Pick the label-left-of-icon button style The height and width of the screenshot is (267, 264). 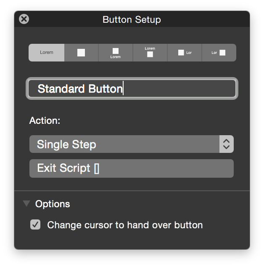click(219, 53)
